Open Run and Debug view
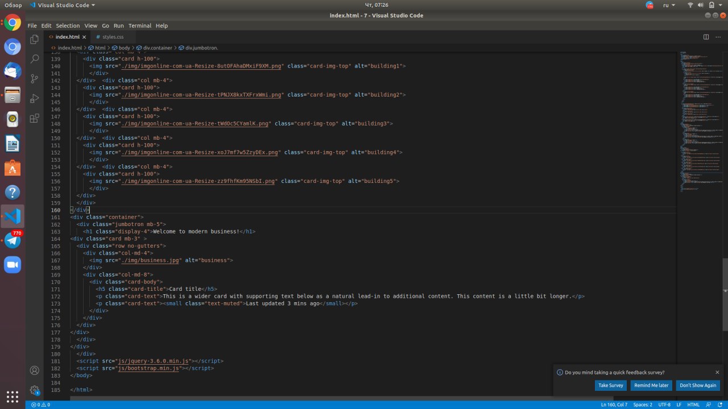 (x=34, y=98)
